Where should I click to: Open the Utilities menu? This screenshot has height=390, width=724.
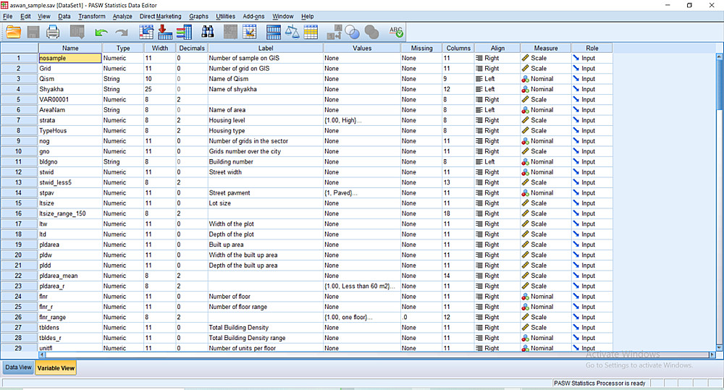[x=225, y=16]
